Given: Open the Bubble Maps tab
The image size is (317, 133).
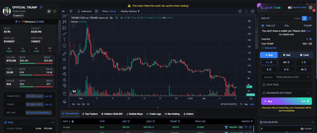Looking at the screenshot, I should (x=134, y=114).
